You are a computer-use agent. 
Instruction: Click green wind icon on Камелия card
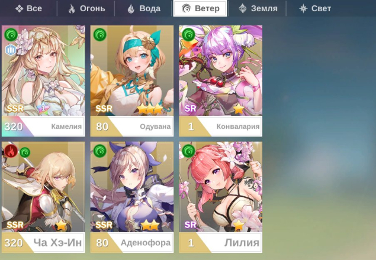[x=11, y=35]
